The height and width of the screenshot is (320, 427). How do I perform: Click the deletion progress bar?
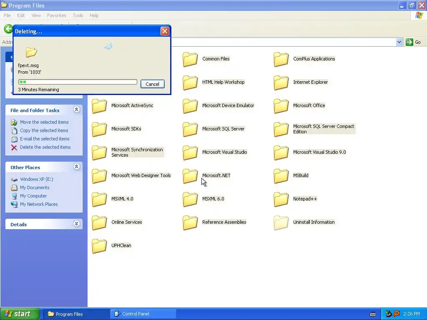coord(78,82)
